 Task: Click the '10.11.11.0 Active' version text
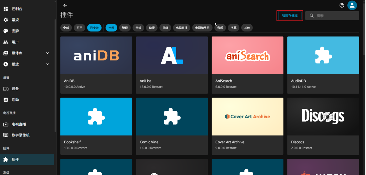tap(303, 87)
